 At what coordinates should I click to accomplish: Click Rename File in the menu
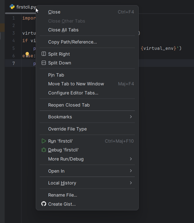pos(62,195)
